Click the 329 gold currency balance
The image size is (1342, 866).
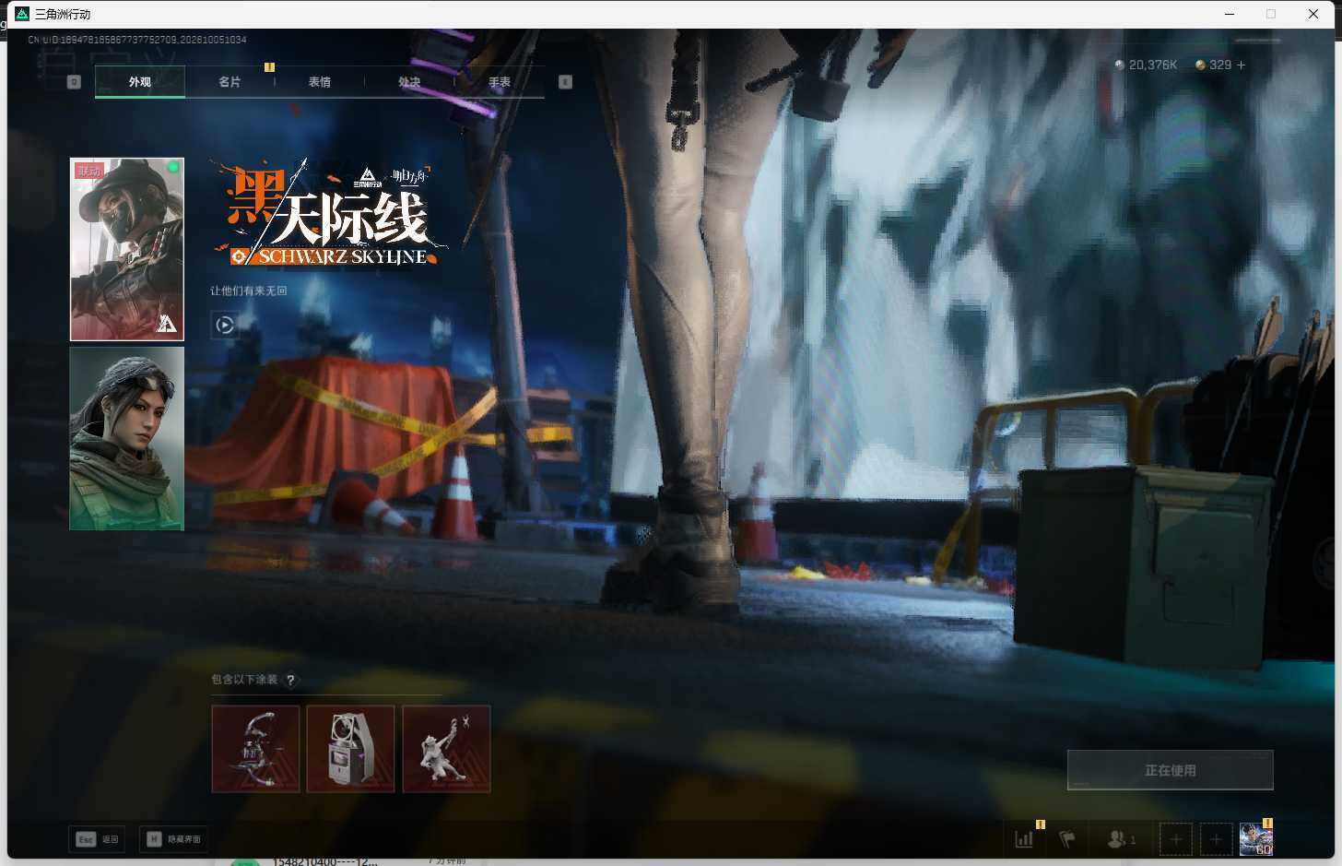(x=1213, y=65)
